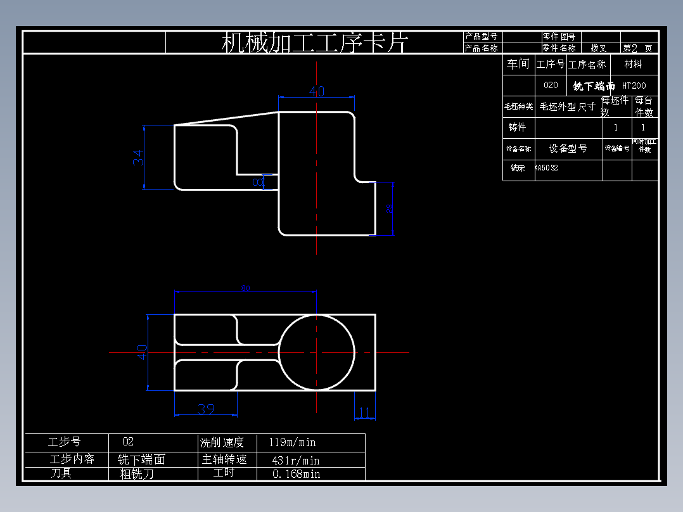Select the equipment name 铣床
Viewport: 683px width, 512px height.
(x=518, y=168)
